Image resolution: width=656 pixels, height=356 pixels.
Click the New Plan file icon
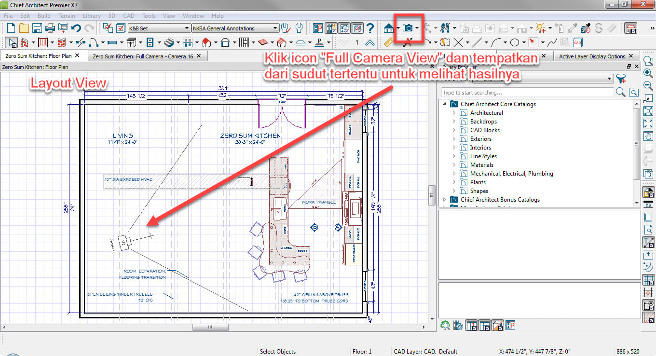click(10, 28)
